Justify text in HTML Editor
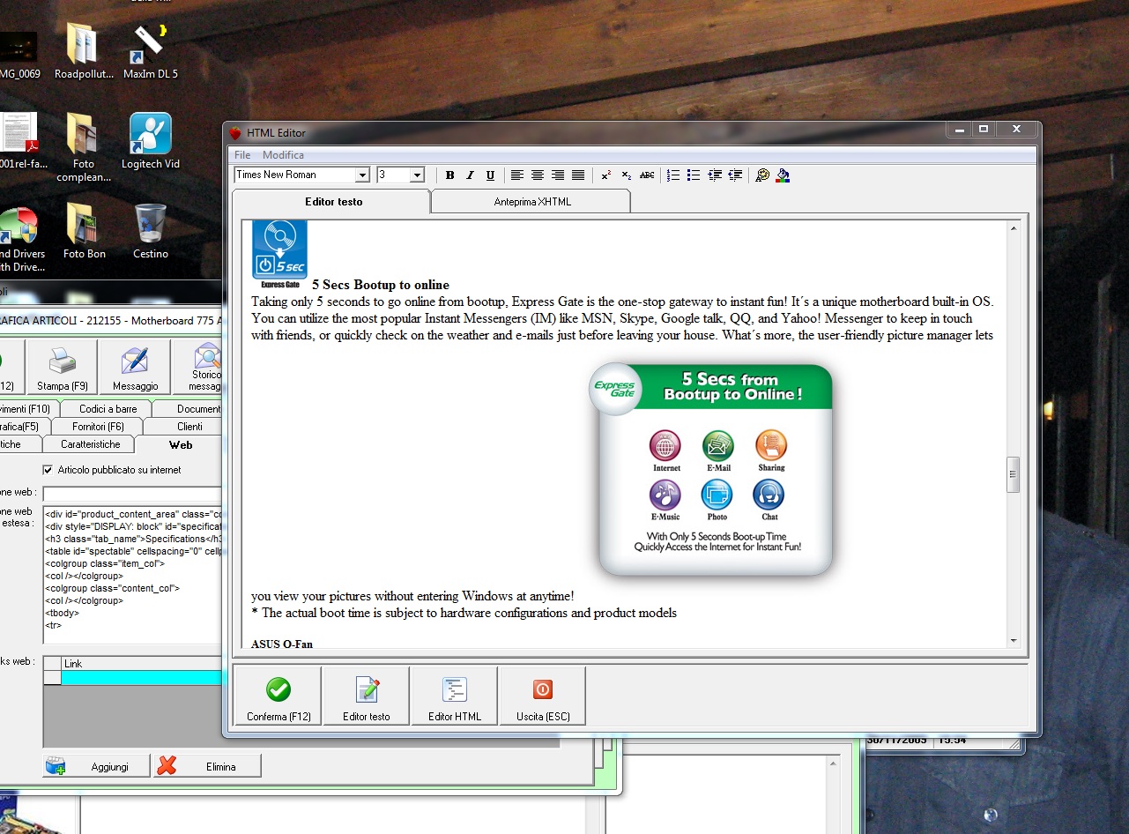 (578, 175)
